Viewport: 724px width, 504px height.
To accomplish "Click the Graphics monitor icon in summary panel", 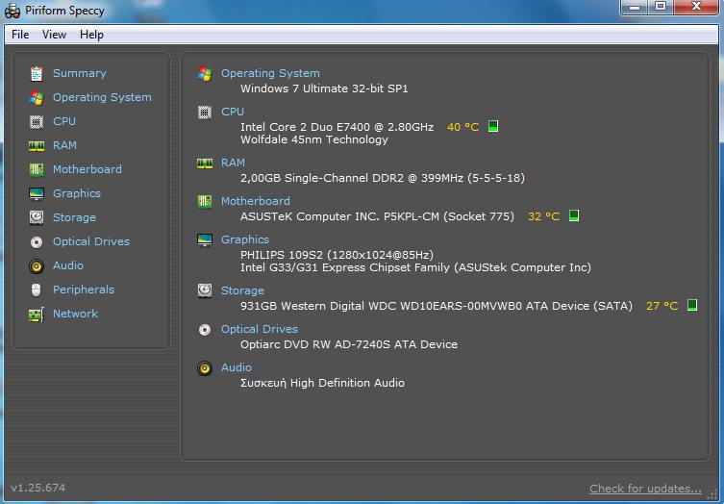I will [205, 239].
